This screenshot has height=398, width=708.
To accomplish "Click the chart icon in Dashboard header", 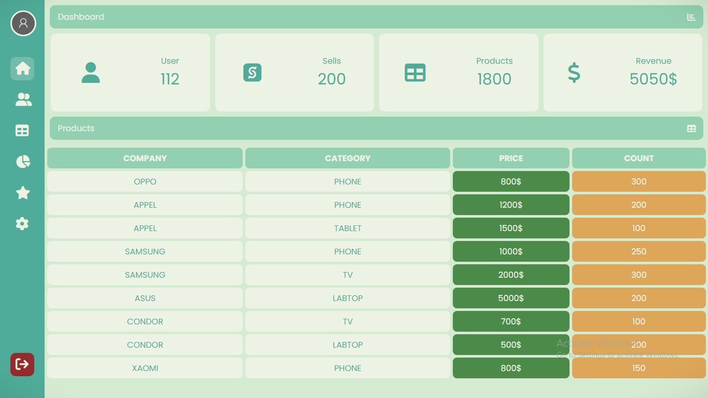I will pos(691,17).
